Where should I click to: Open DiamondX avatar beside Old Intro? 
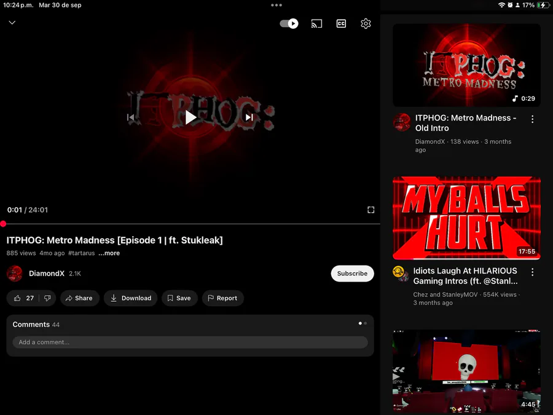click(401, 122)
